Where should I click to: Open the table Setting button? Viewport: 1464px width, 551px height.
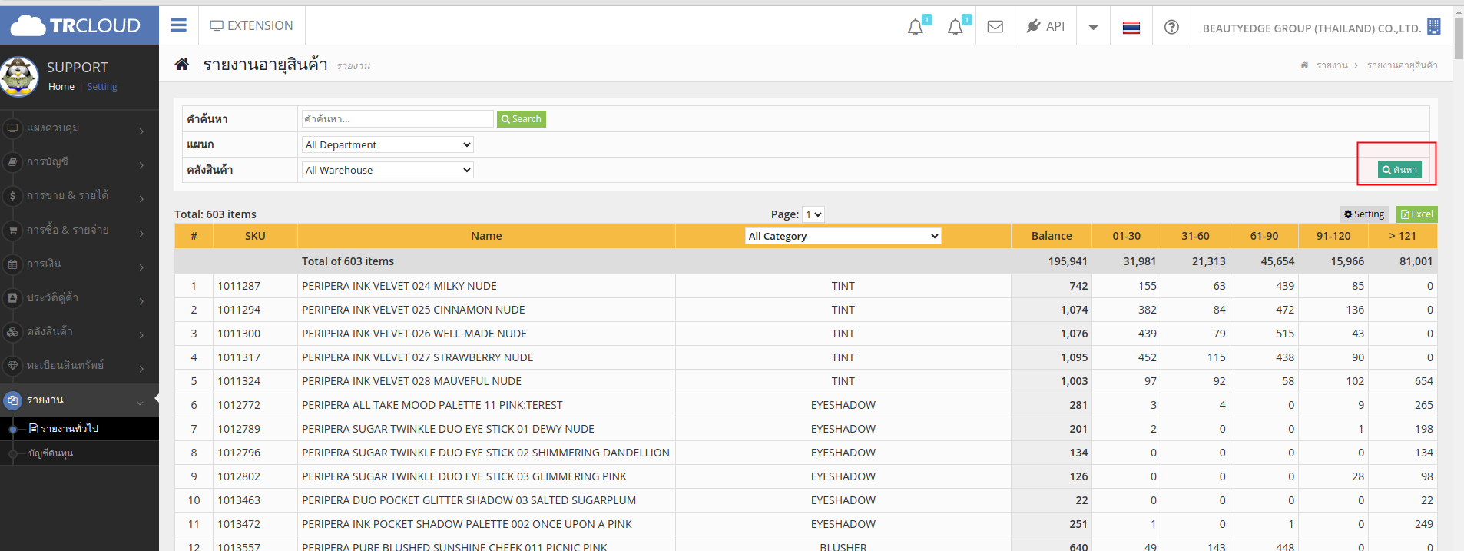point(1364,214)
